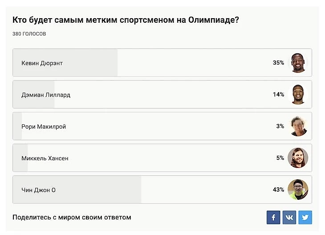Viewport: 325px width, 235px height.
Task: Share poll via VK icon
Action: click(289, 217)
